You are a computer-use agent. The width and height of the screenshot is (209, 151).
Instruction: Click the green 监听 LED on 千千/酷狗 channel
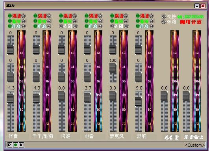point(35,21)
